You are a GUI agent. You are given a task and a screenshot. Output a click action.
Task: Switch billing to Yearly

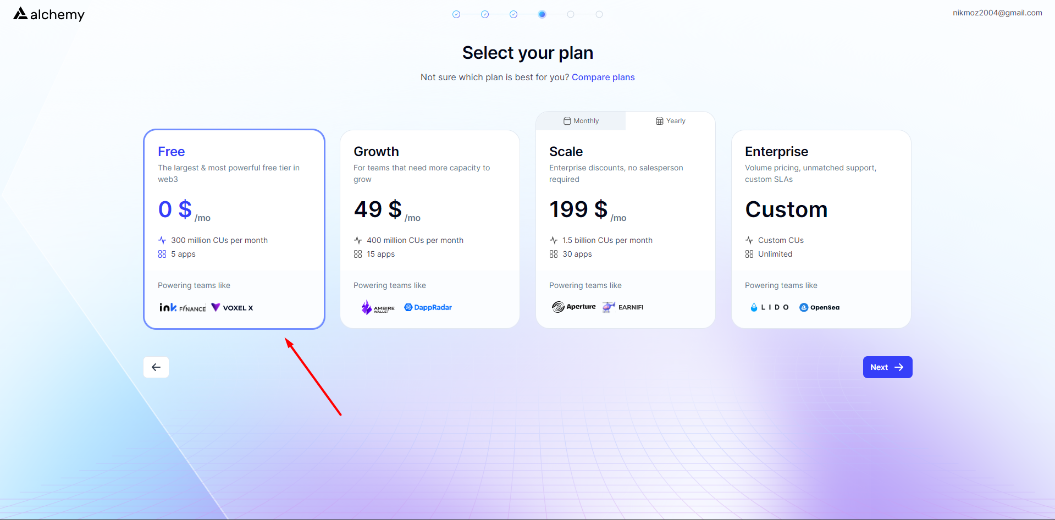(670, 121)
